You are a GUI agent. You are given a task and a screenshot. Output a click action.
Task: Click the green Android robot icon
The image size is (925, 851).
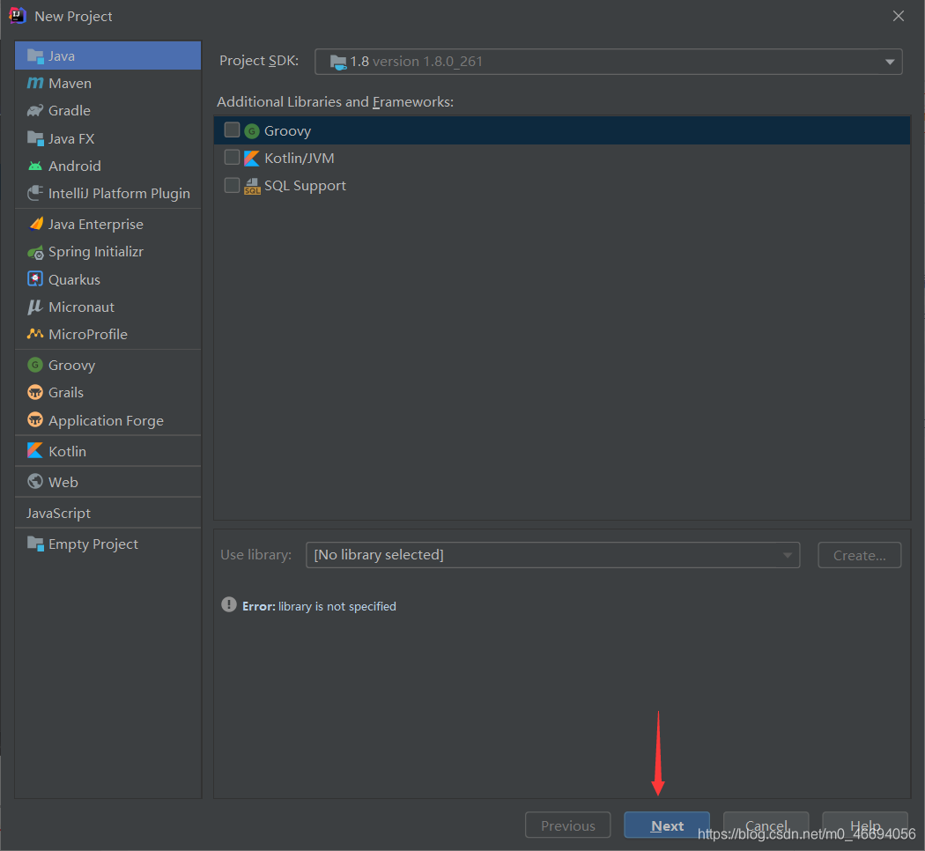[35, 166]
